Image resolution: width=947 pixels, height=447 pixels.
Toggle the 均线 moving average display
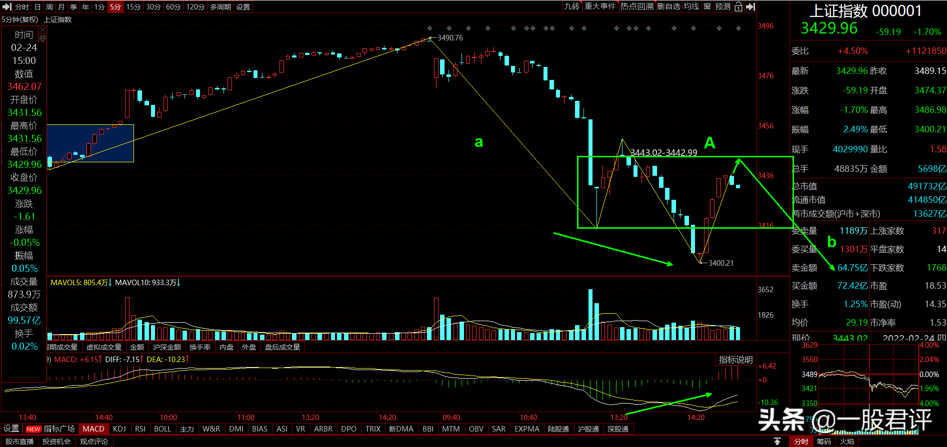click(x=691, y=6)
